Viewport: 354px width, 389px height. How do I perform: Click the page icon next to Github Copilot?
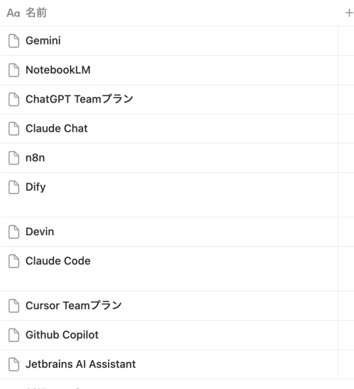(x=14, y=335)
